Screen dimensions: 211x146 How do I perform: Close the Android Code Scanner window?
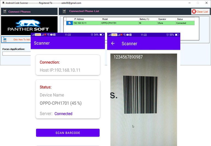[206, 3]
